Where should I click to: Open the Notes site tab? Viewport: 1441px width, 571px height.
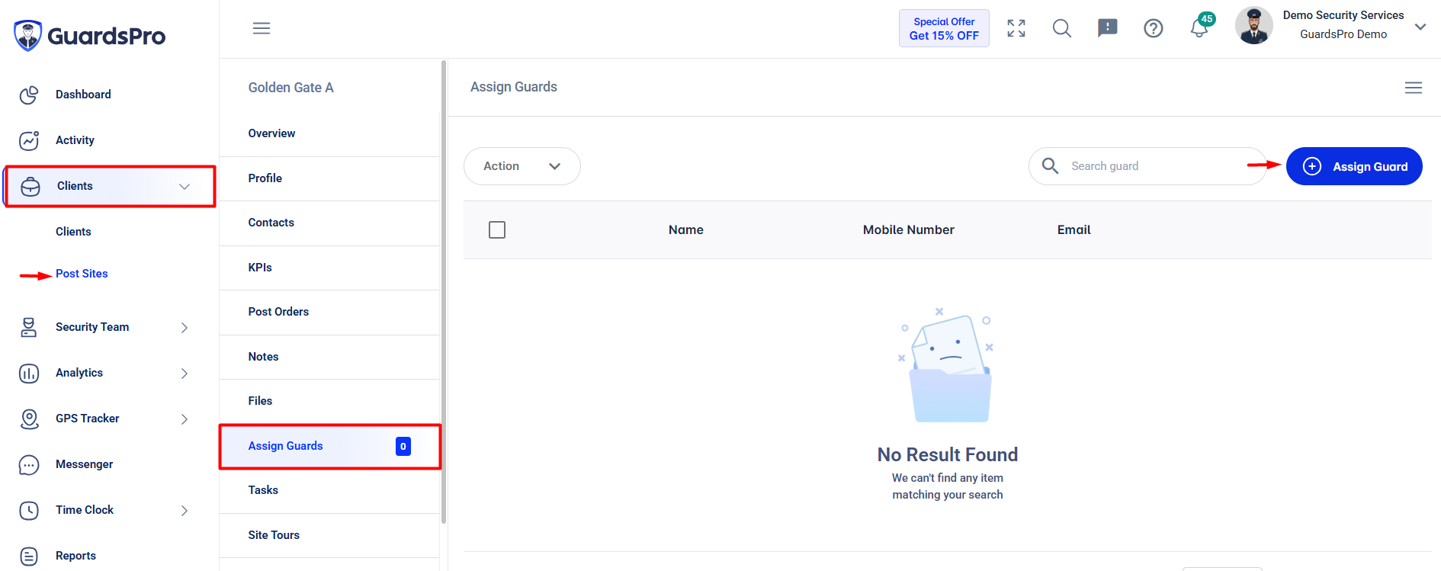point(329,357)
